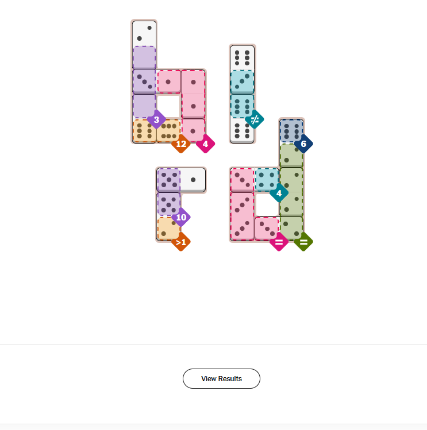Click the orange greater-than-1 badge
The image size is (427, 430).
(181, 242)
